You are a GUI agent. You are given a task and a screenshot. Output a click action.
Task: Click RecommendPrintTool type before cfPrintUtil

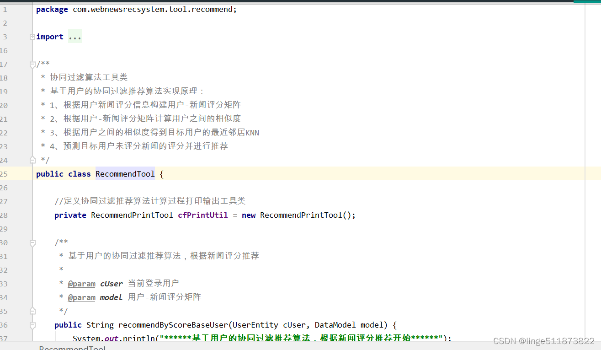[132, 215]
